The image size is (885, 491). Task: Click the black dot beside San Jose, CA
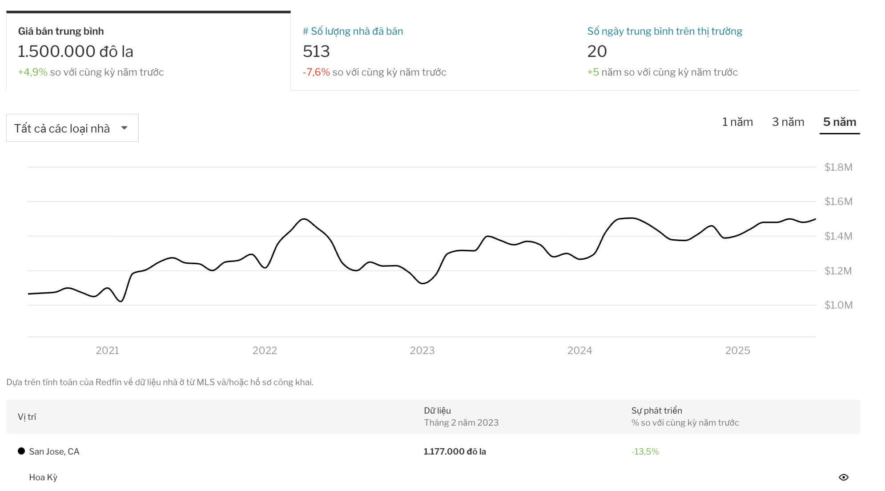tap(21, 451)
